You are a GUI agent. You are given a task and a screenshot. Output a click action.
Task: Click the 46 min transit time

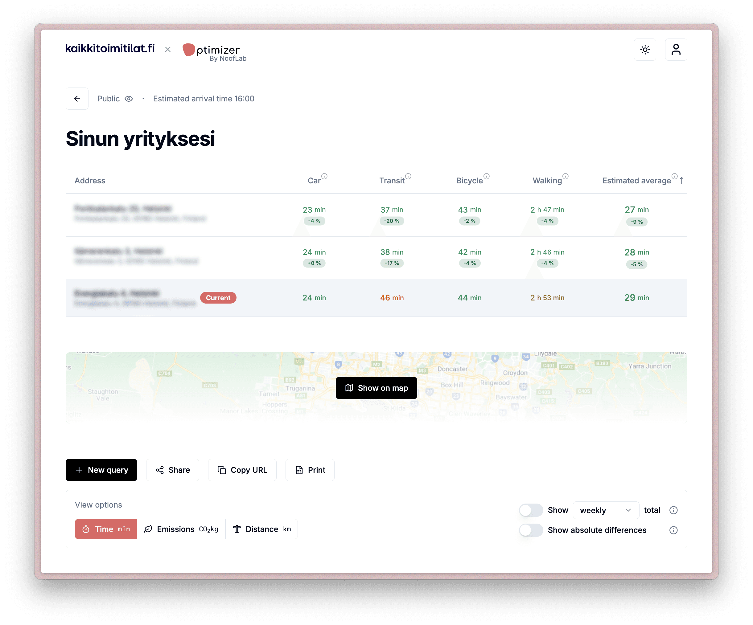(x=392, y=297)
